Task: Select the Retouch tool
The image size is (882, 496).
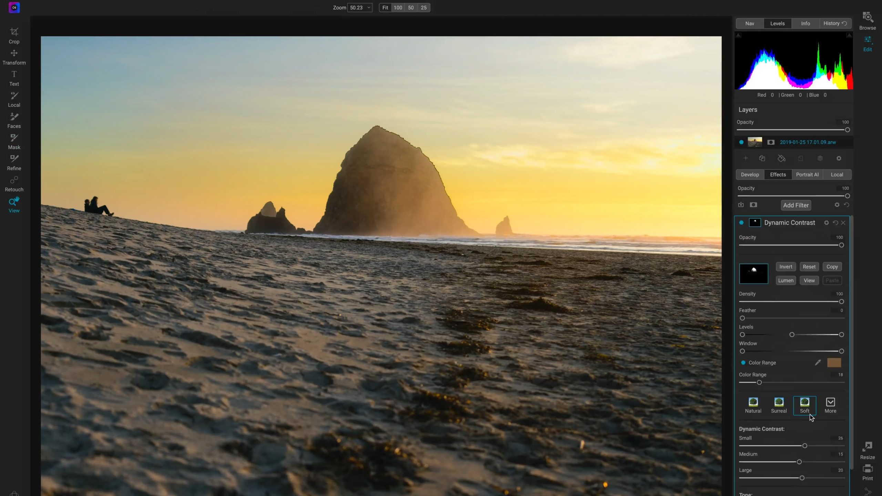Action: (x=14, y=184)
